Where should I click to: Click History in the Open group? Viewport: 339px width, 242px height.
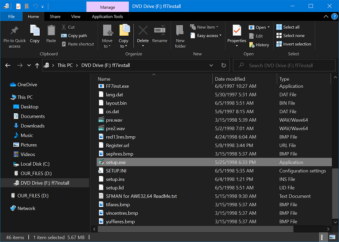pos(259,45)
